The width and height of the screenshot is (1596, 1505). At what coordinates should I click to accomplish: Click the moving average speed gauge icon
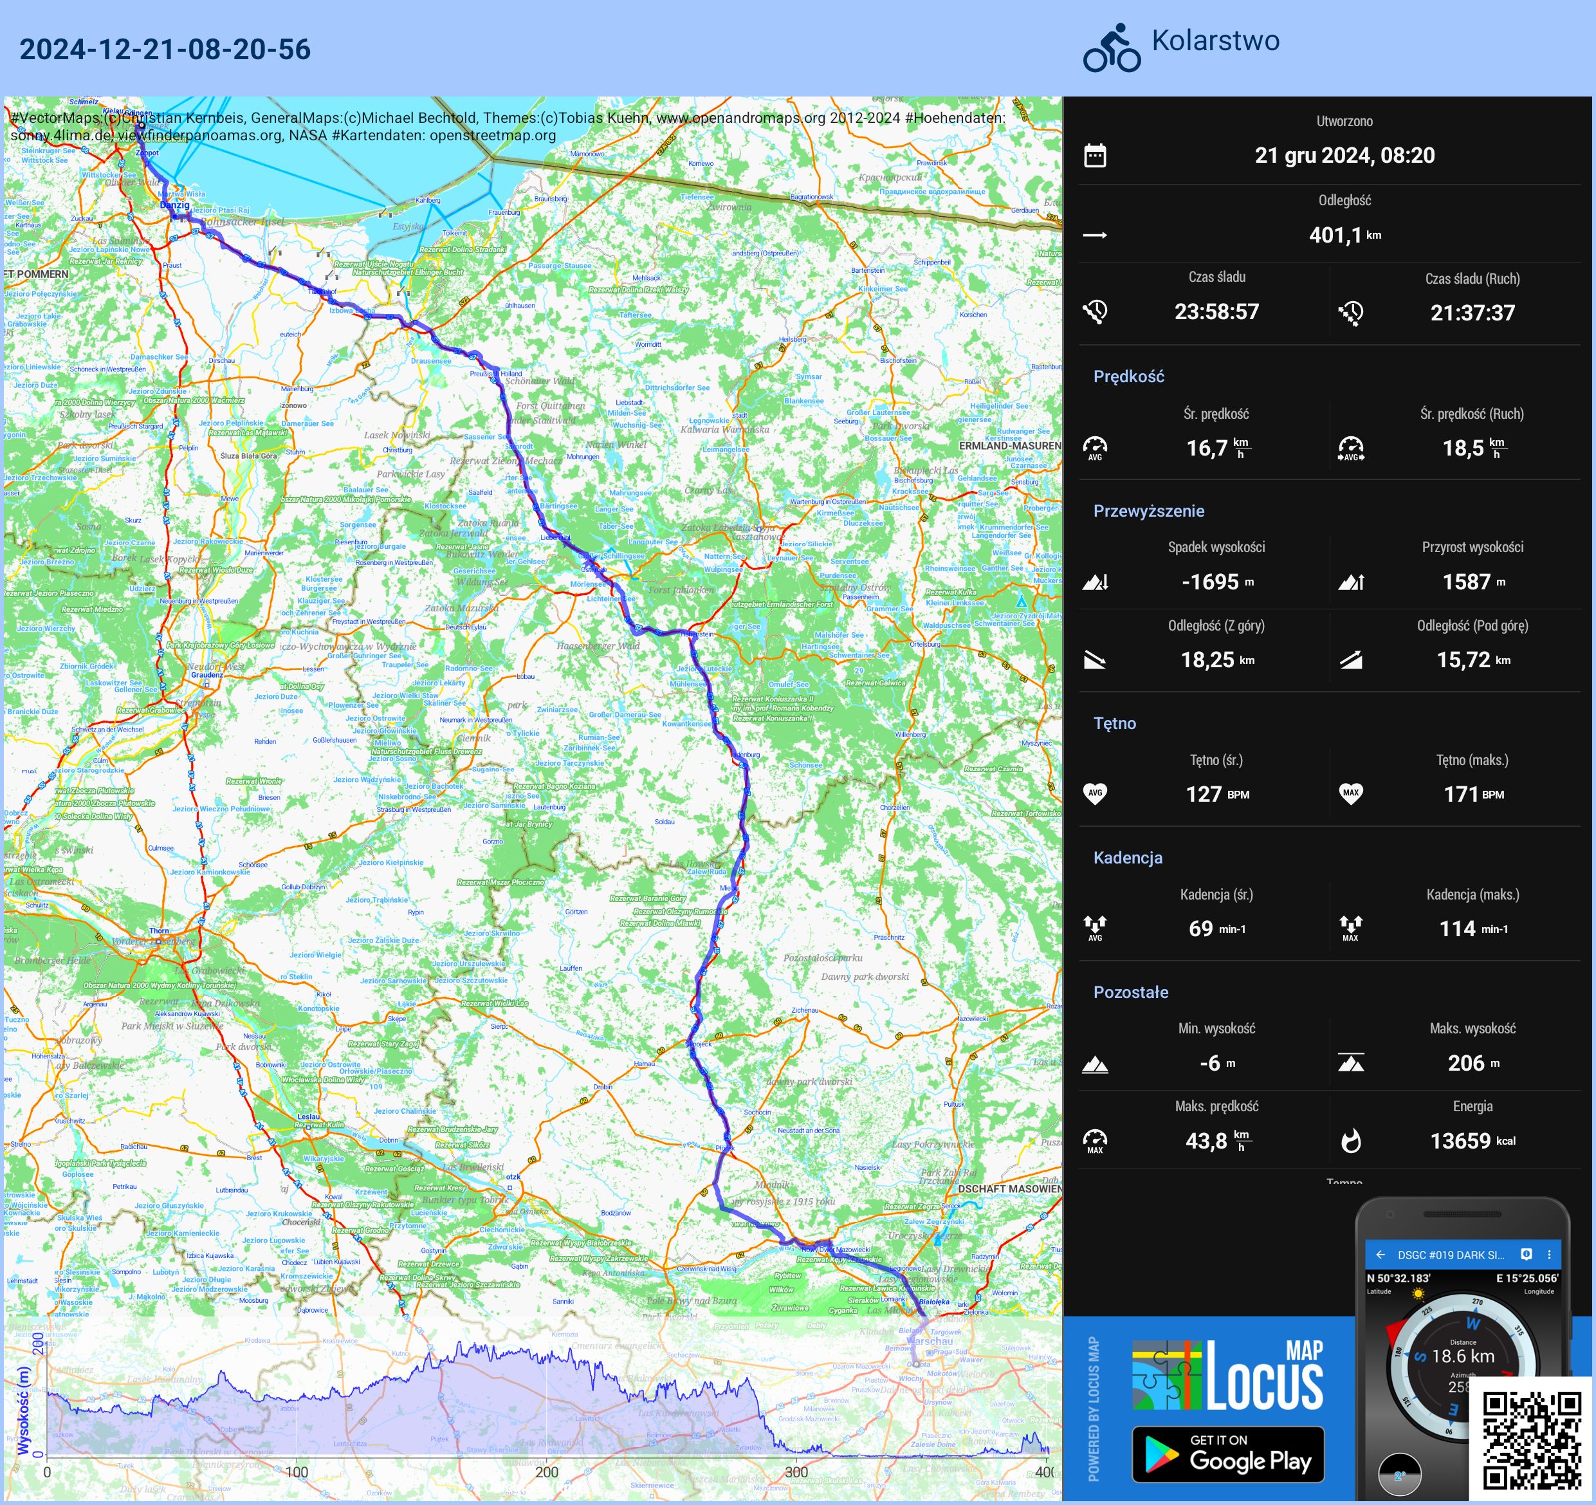tap(1351, 448)
